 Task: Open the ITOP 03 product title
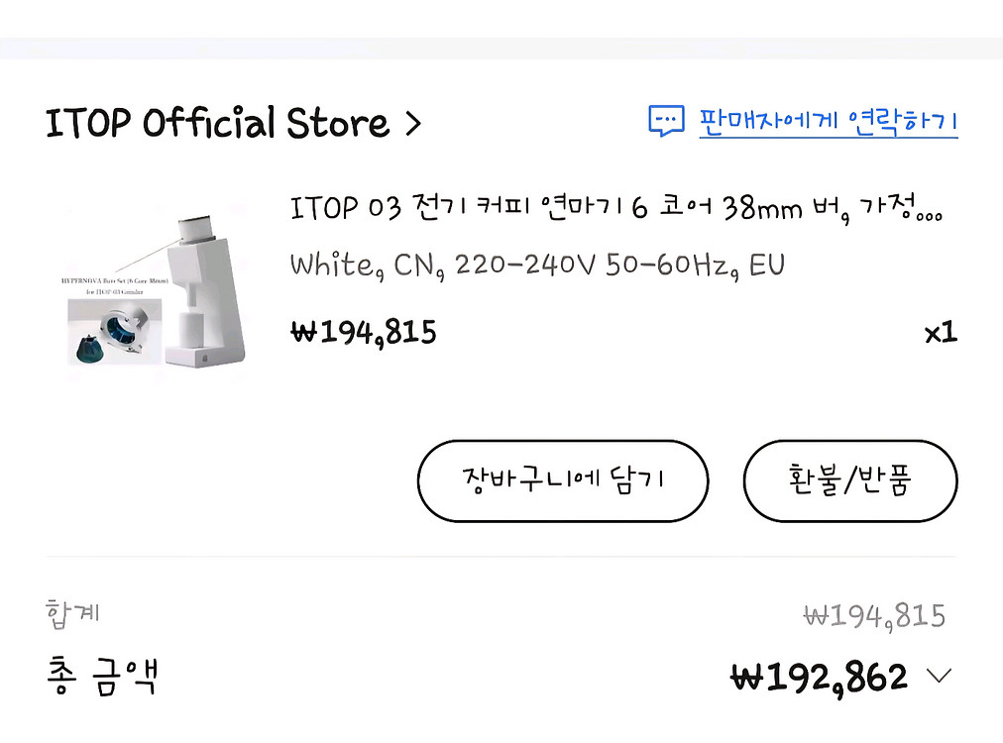click(615, 208)
